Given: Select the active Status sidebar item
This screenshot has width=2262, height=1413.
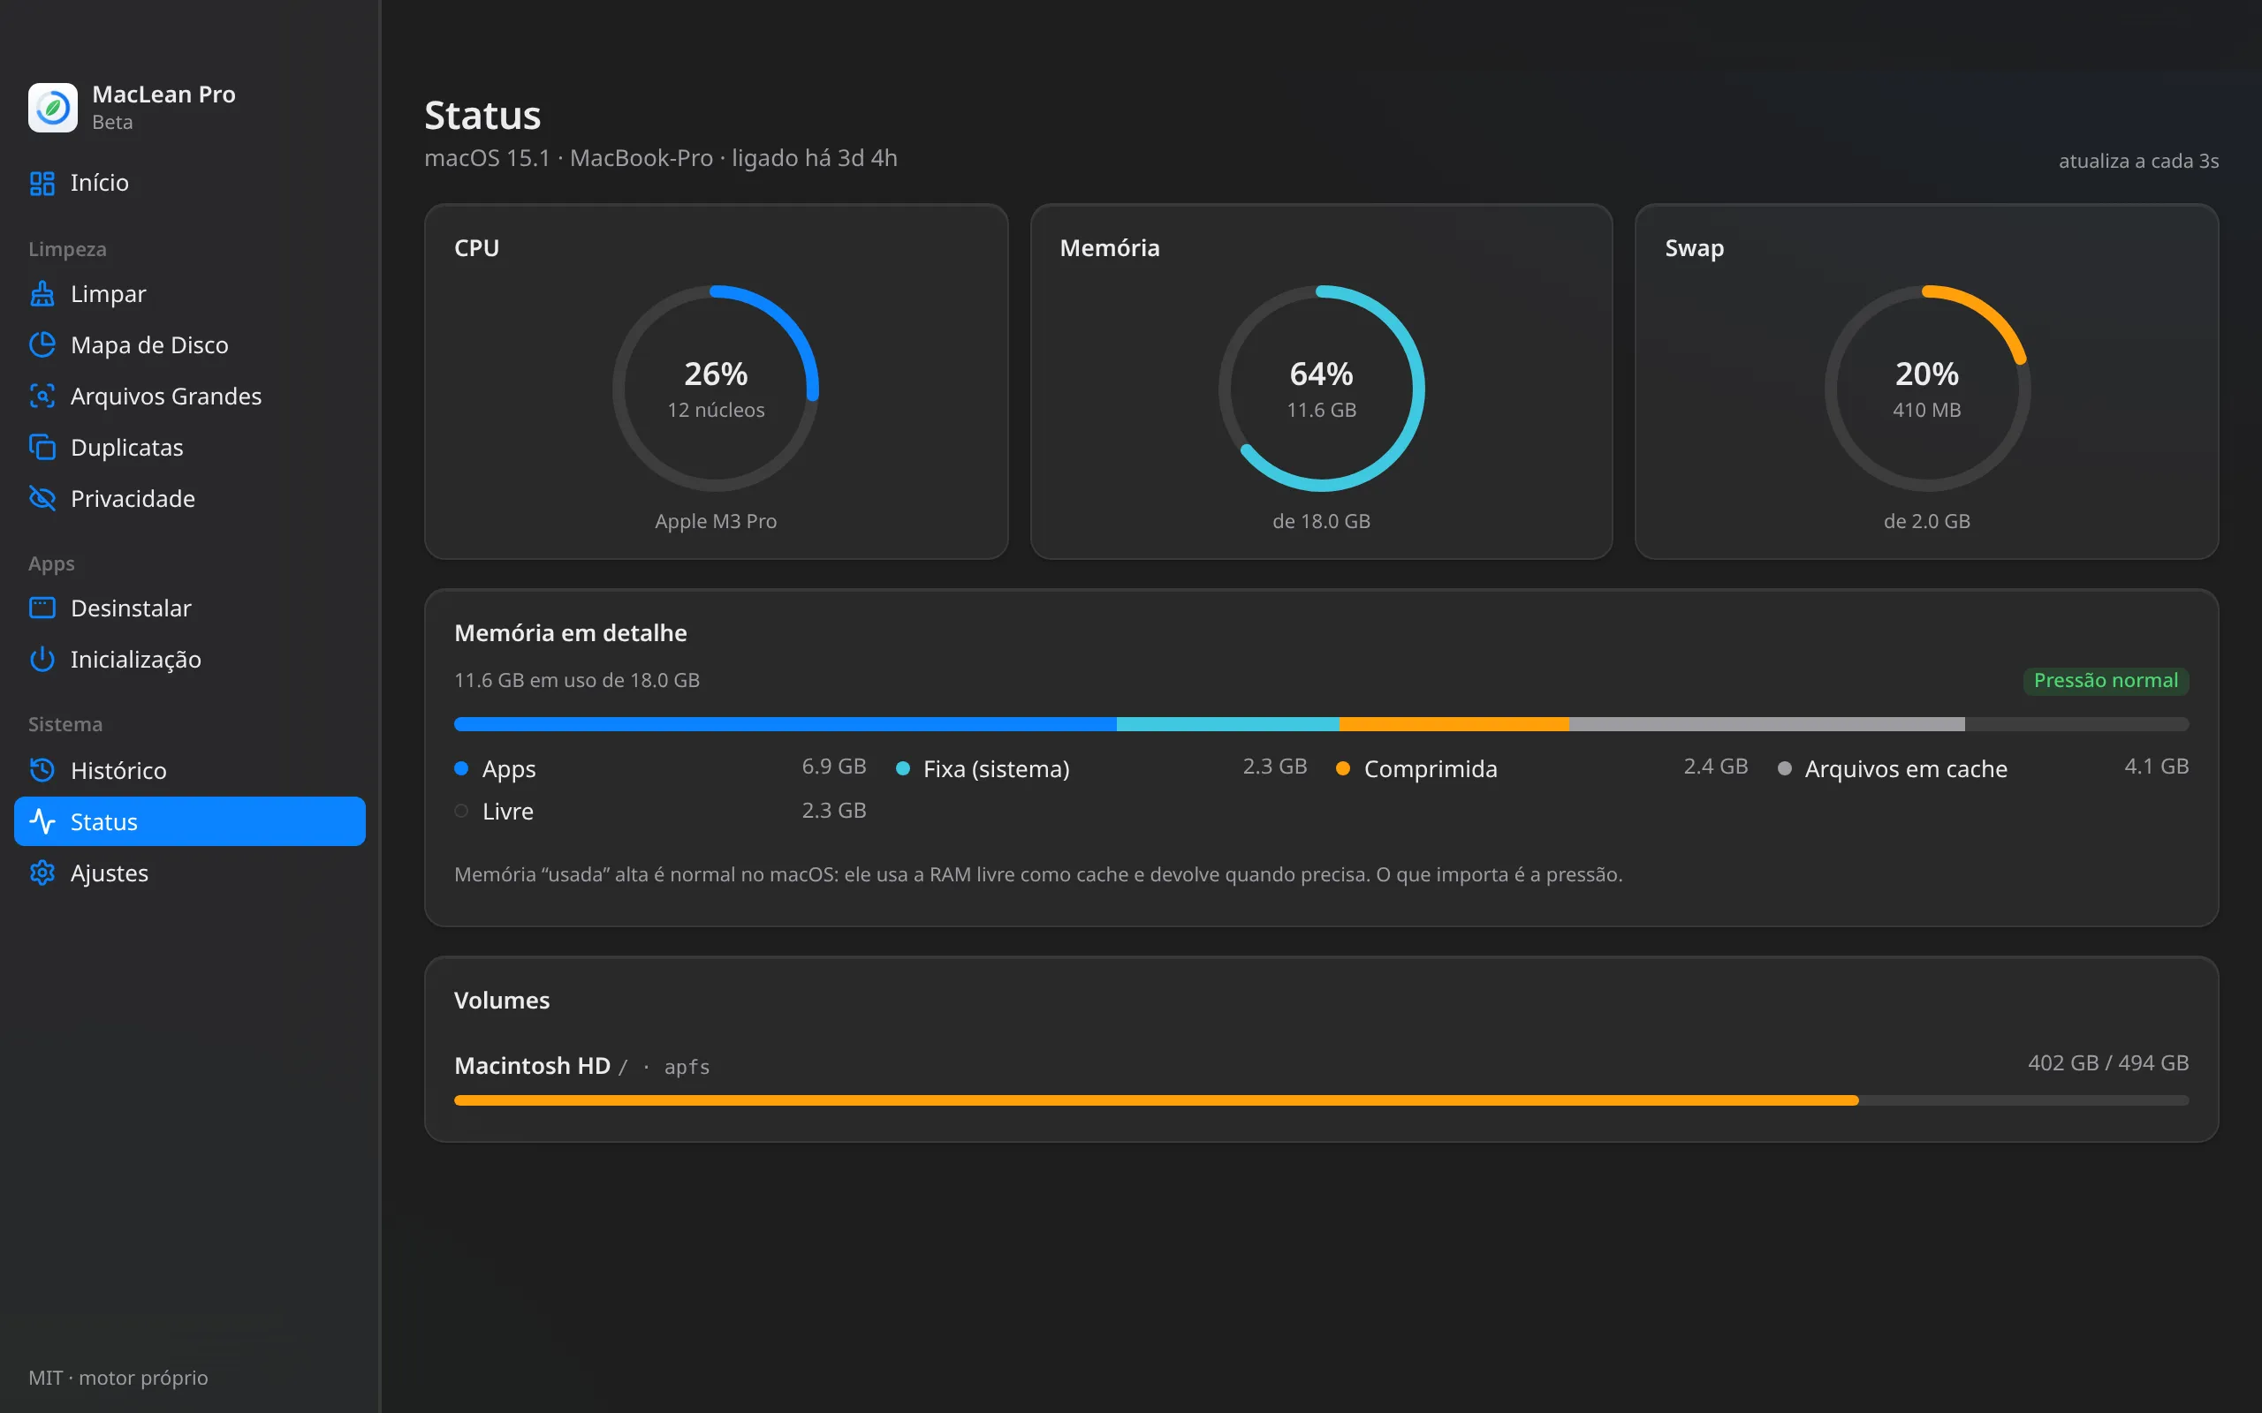Looking at the screenshot, I should [190, 821].
